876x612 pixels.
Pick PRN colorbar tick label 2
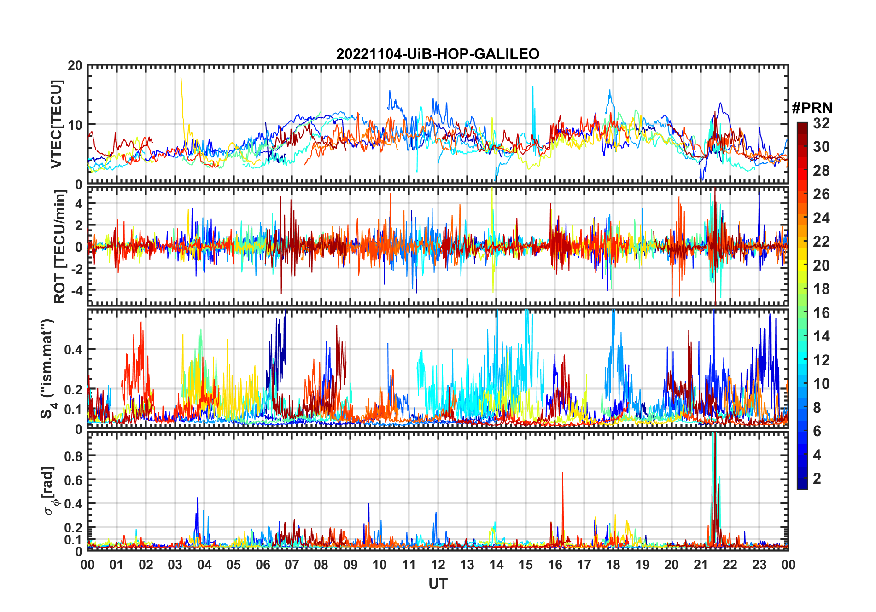tap(818, 479)
